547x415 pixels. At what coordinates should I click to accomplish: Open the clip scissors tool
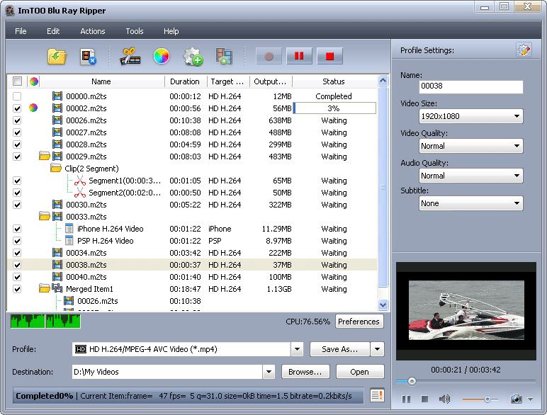[130, 57]
